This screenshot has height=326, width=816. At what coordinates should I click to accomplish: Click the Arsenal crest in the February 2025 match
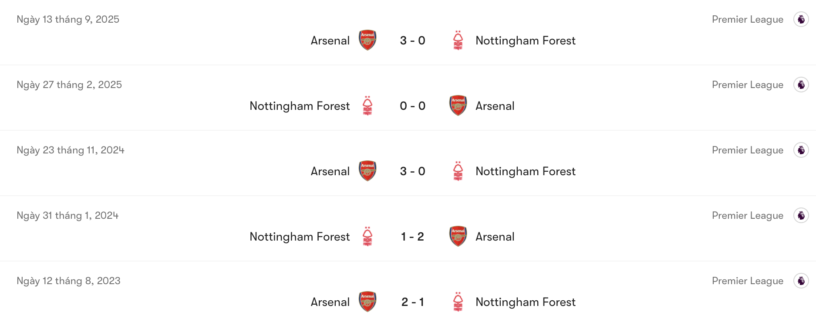point(458,105)
